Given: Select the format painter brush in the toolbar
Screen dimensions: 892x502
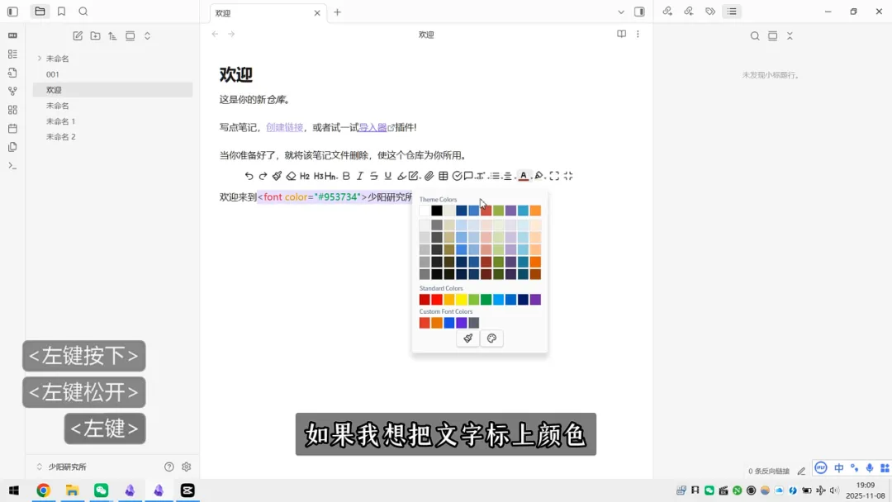Looking at the screenshot, I should point(276,175).
